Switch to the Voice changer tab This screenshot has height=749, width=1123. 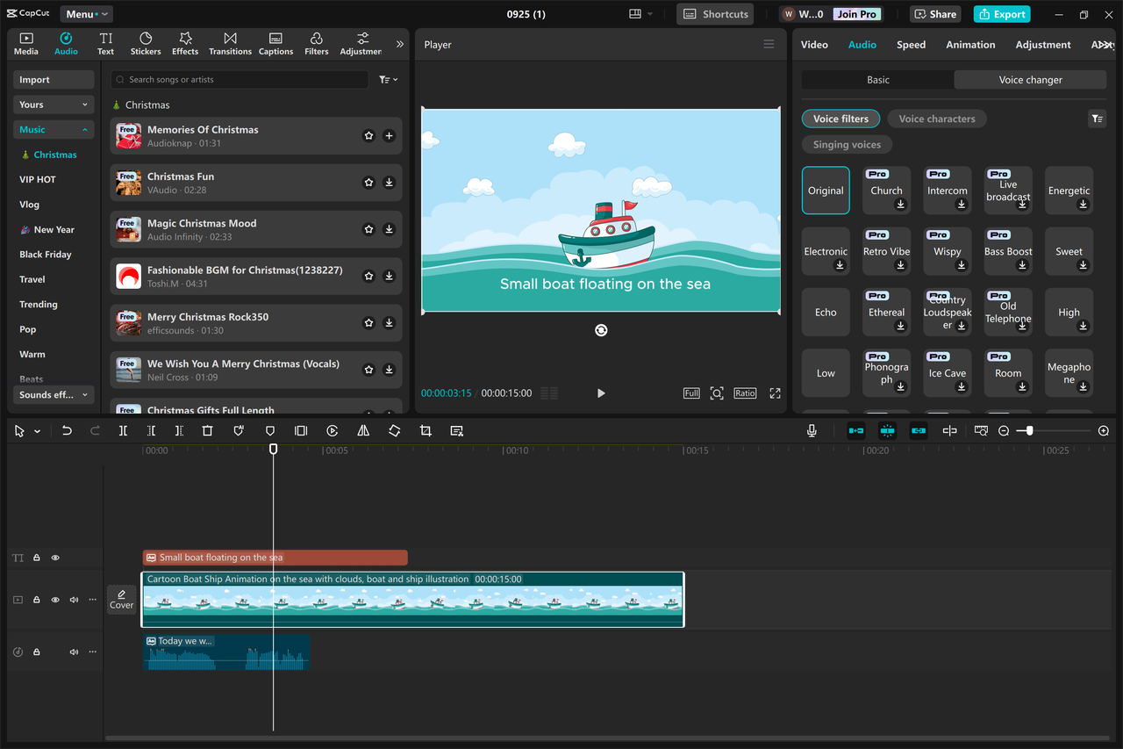[1030, 79]
